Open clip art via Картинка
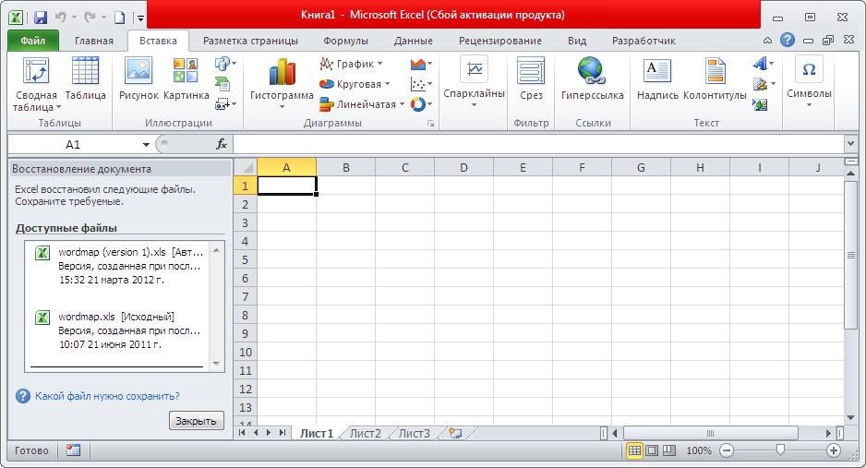The image size is (866, 468). click(186, 78)
